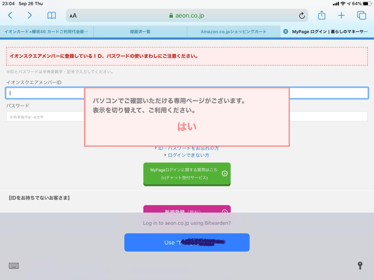Open passwords with key icon
Image resolution: width=374 pixels, height=280 pixels.
pyautogui.click(x=360, y=266)
